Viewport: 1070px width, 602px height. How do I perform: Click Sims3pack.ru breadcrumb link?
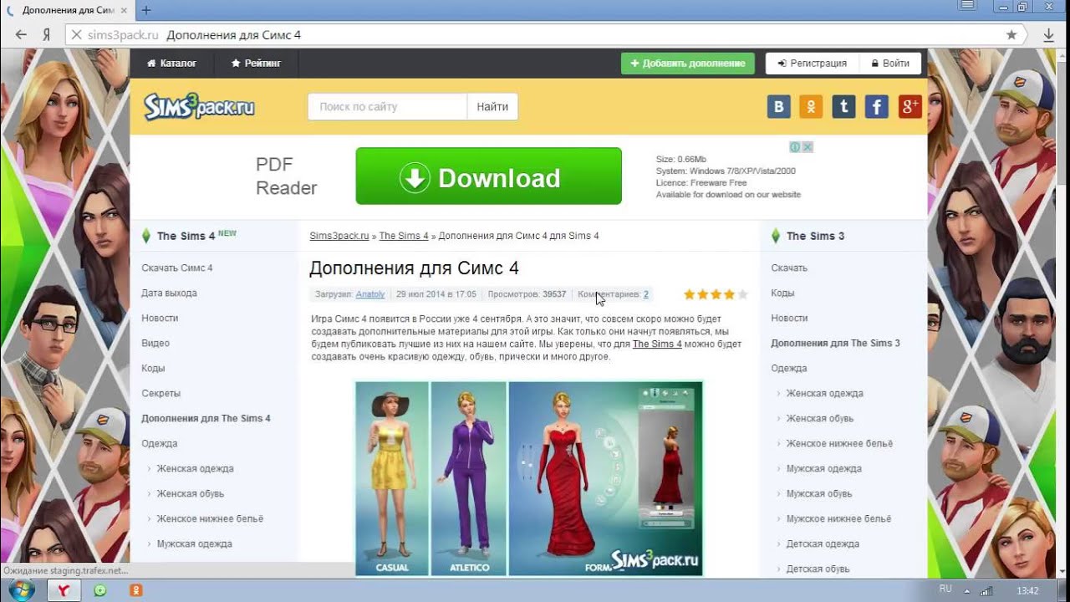339,236
